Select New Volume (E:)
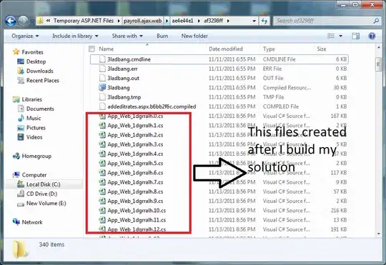Viewport: 386px width, 265px height. pos(46,204)
